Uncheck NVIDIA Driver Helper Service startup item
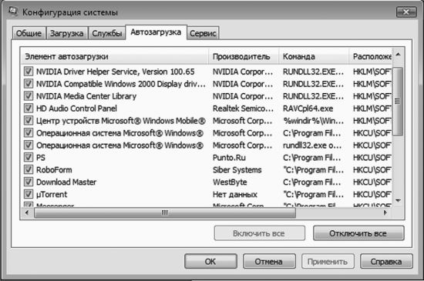This screenshot has height=281, width=424. pos(29,72)
